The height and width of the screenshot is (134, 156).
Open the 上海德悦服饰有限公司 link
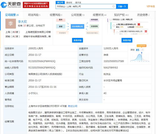tap(38, 32)
